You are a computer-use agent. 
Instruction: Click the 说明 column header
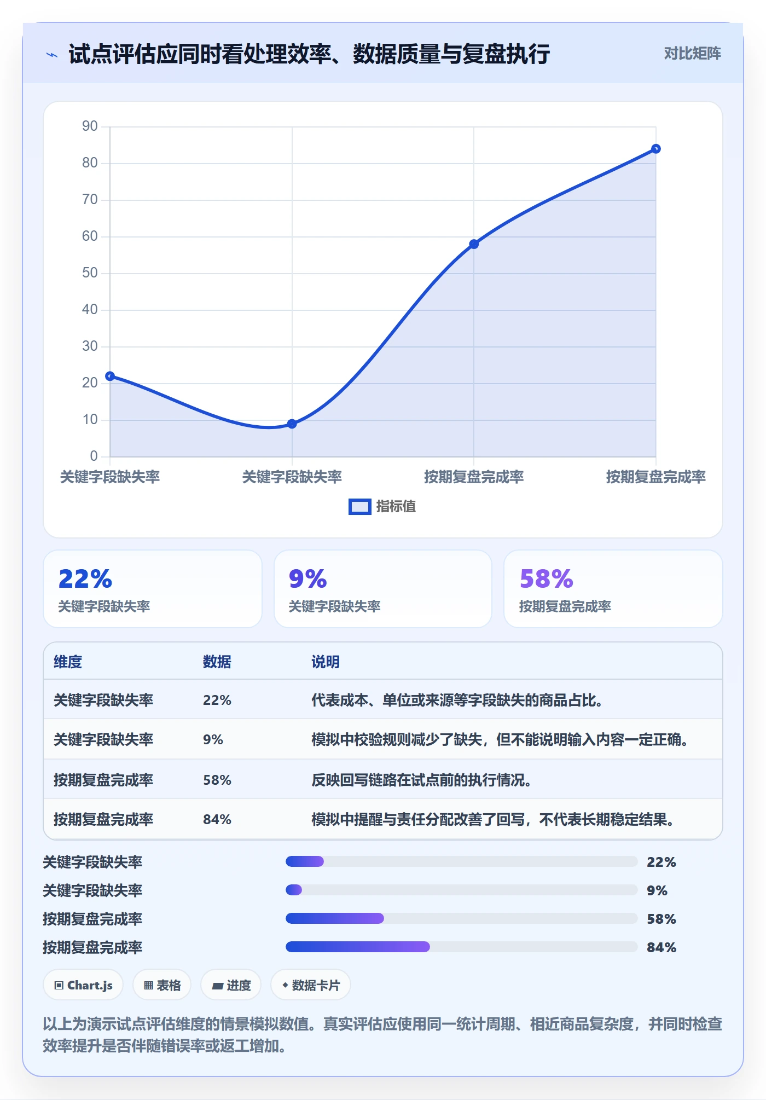tap(326, 662)
